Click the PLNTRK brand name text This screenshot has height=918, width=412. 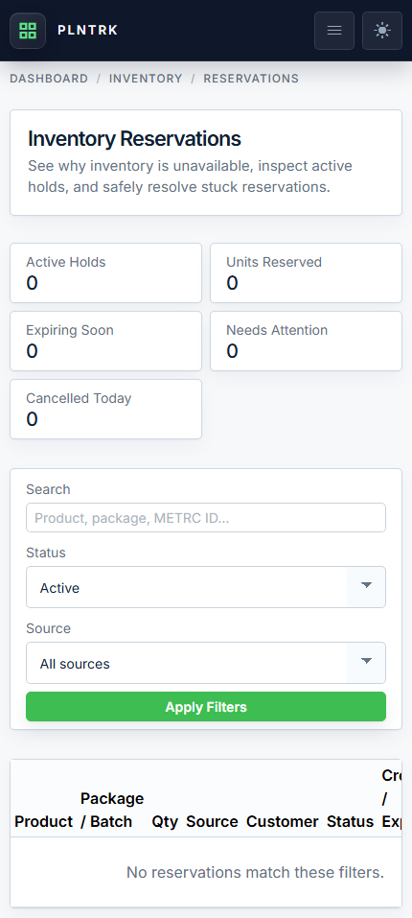87,31
